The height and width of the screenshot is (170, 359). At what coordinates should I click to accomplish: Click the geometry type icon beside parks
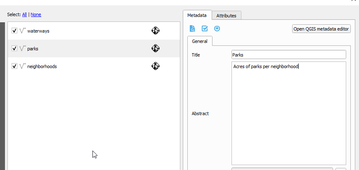pyautogui.click(x=23, y=49)
